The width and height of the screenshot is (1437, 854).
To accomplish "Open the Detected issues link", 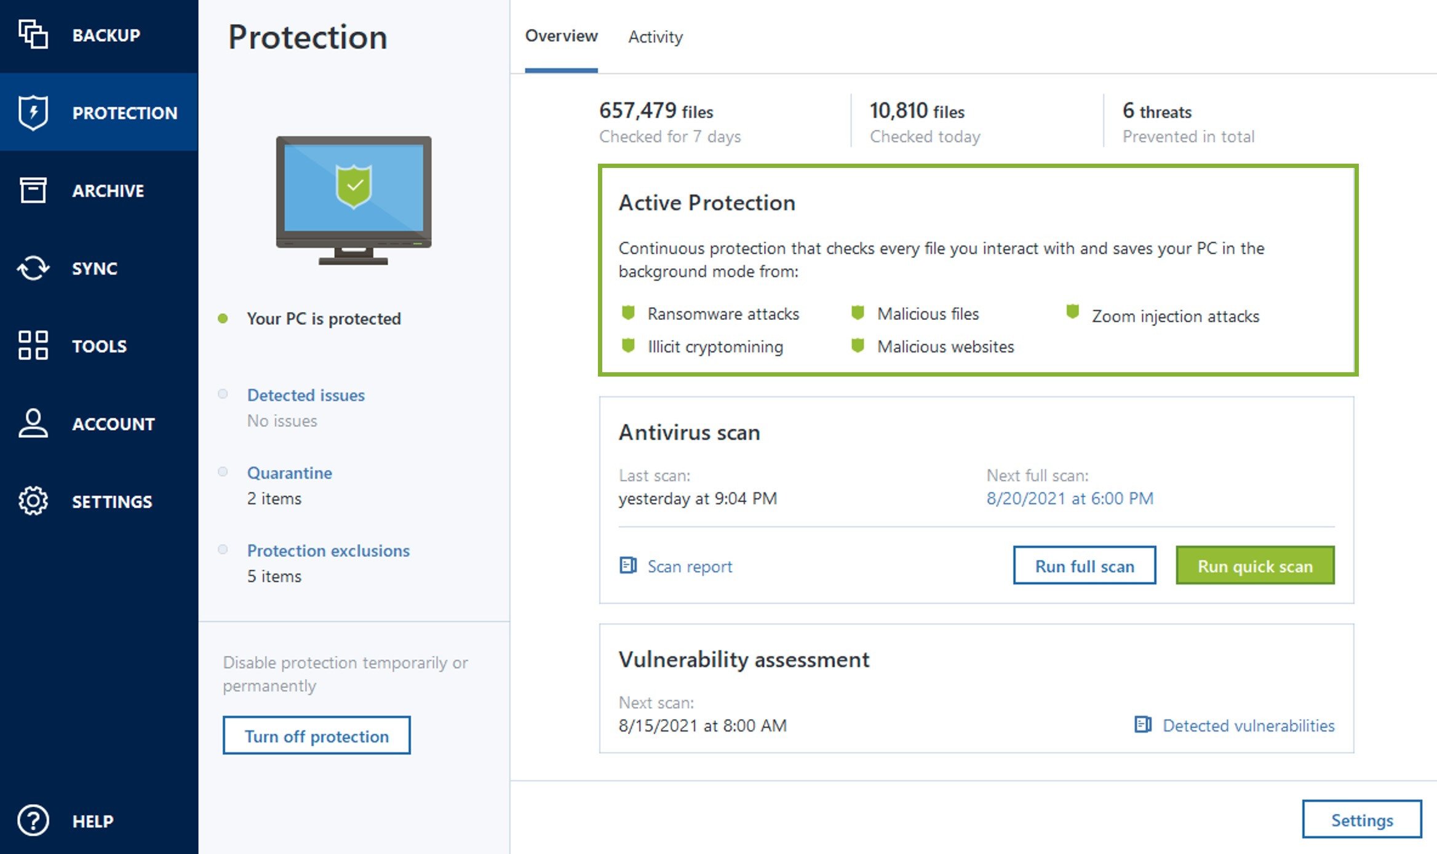I will point(306,395).
